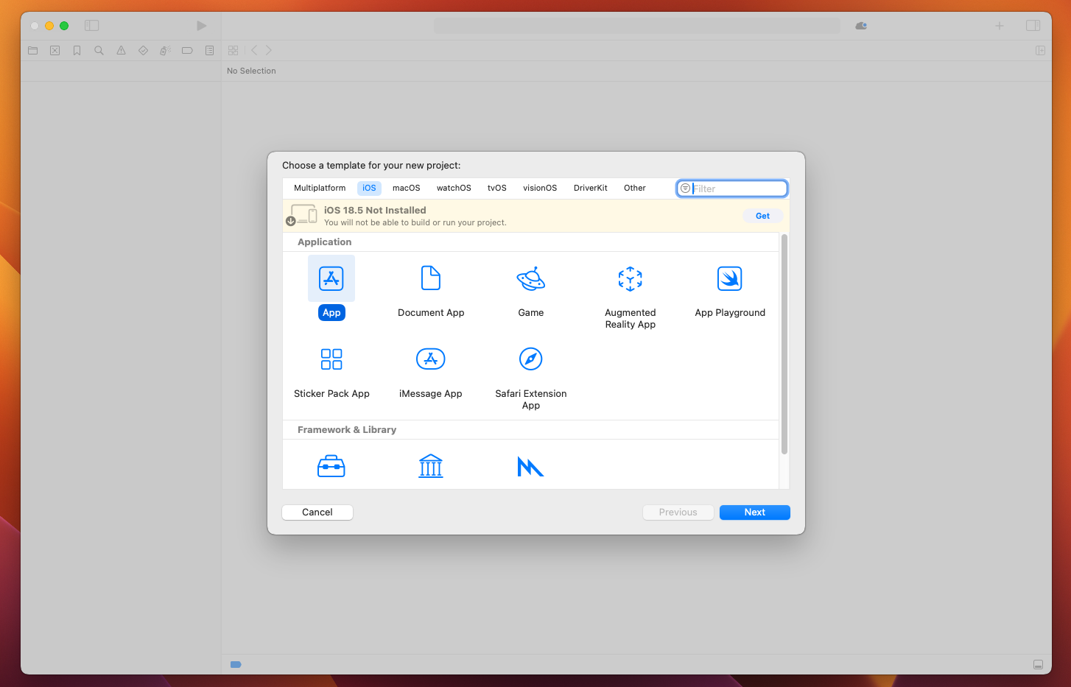Pick the Augmented Reality App template
Image resolution: width=1071 pixels, height=687 pixels.
[630, 278]
